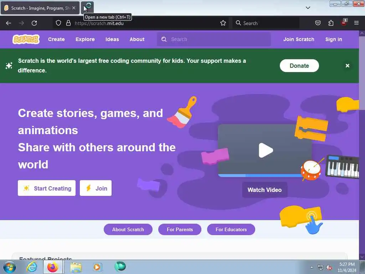Click the site security padlock icon

pyautogui.click(x=68, y=23)
